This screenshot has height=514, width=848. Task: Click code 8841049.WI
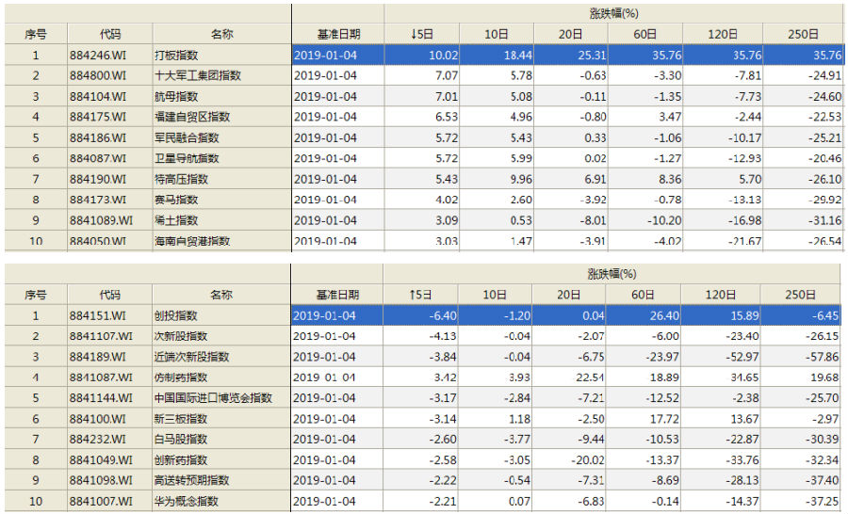click(101, 460)
